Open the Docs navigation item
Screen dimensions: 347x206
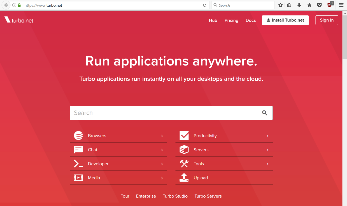[251, 20]
